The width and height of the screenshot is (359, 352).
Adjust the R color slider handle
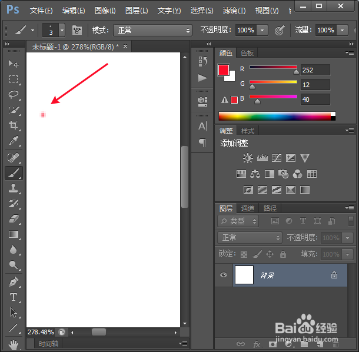(x=296, y=72)
